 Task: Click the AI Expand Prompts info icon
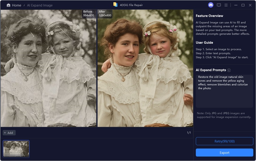coord(229,70)
